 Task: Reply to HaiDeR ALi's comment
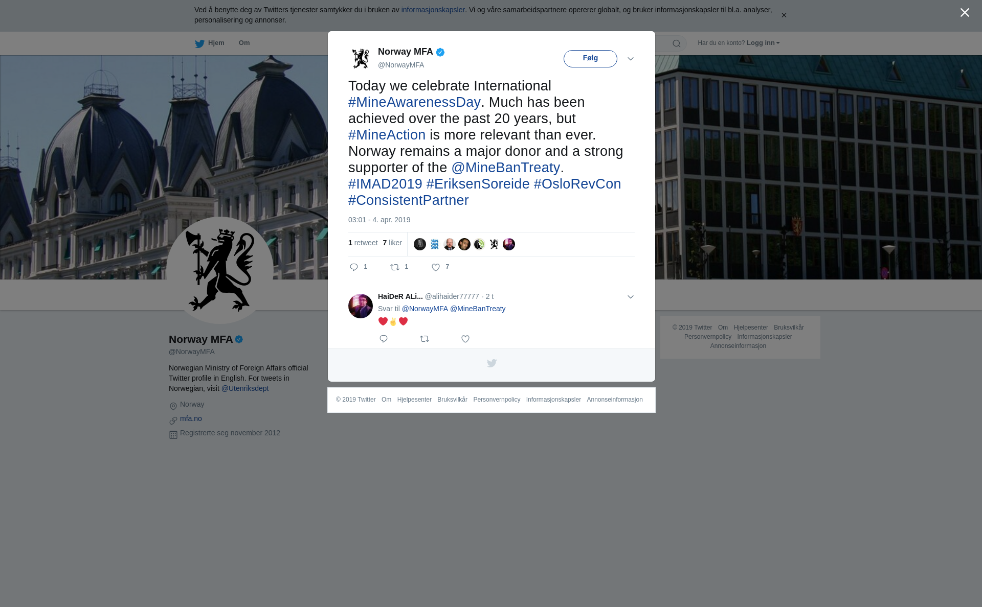pos(384,339)
